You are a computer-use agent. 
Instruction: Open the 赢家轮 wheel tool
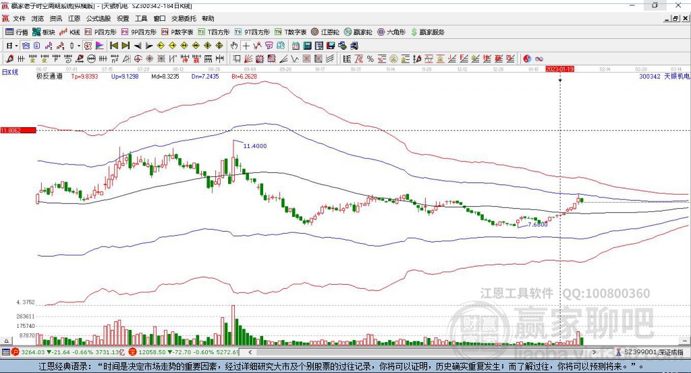(x=358, y=32)
